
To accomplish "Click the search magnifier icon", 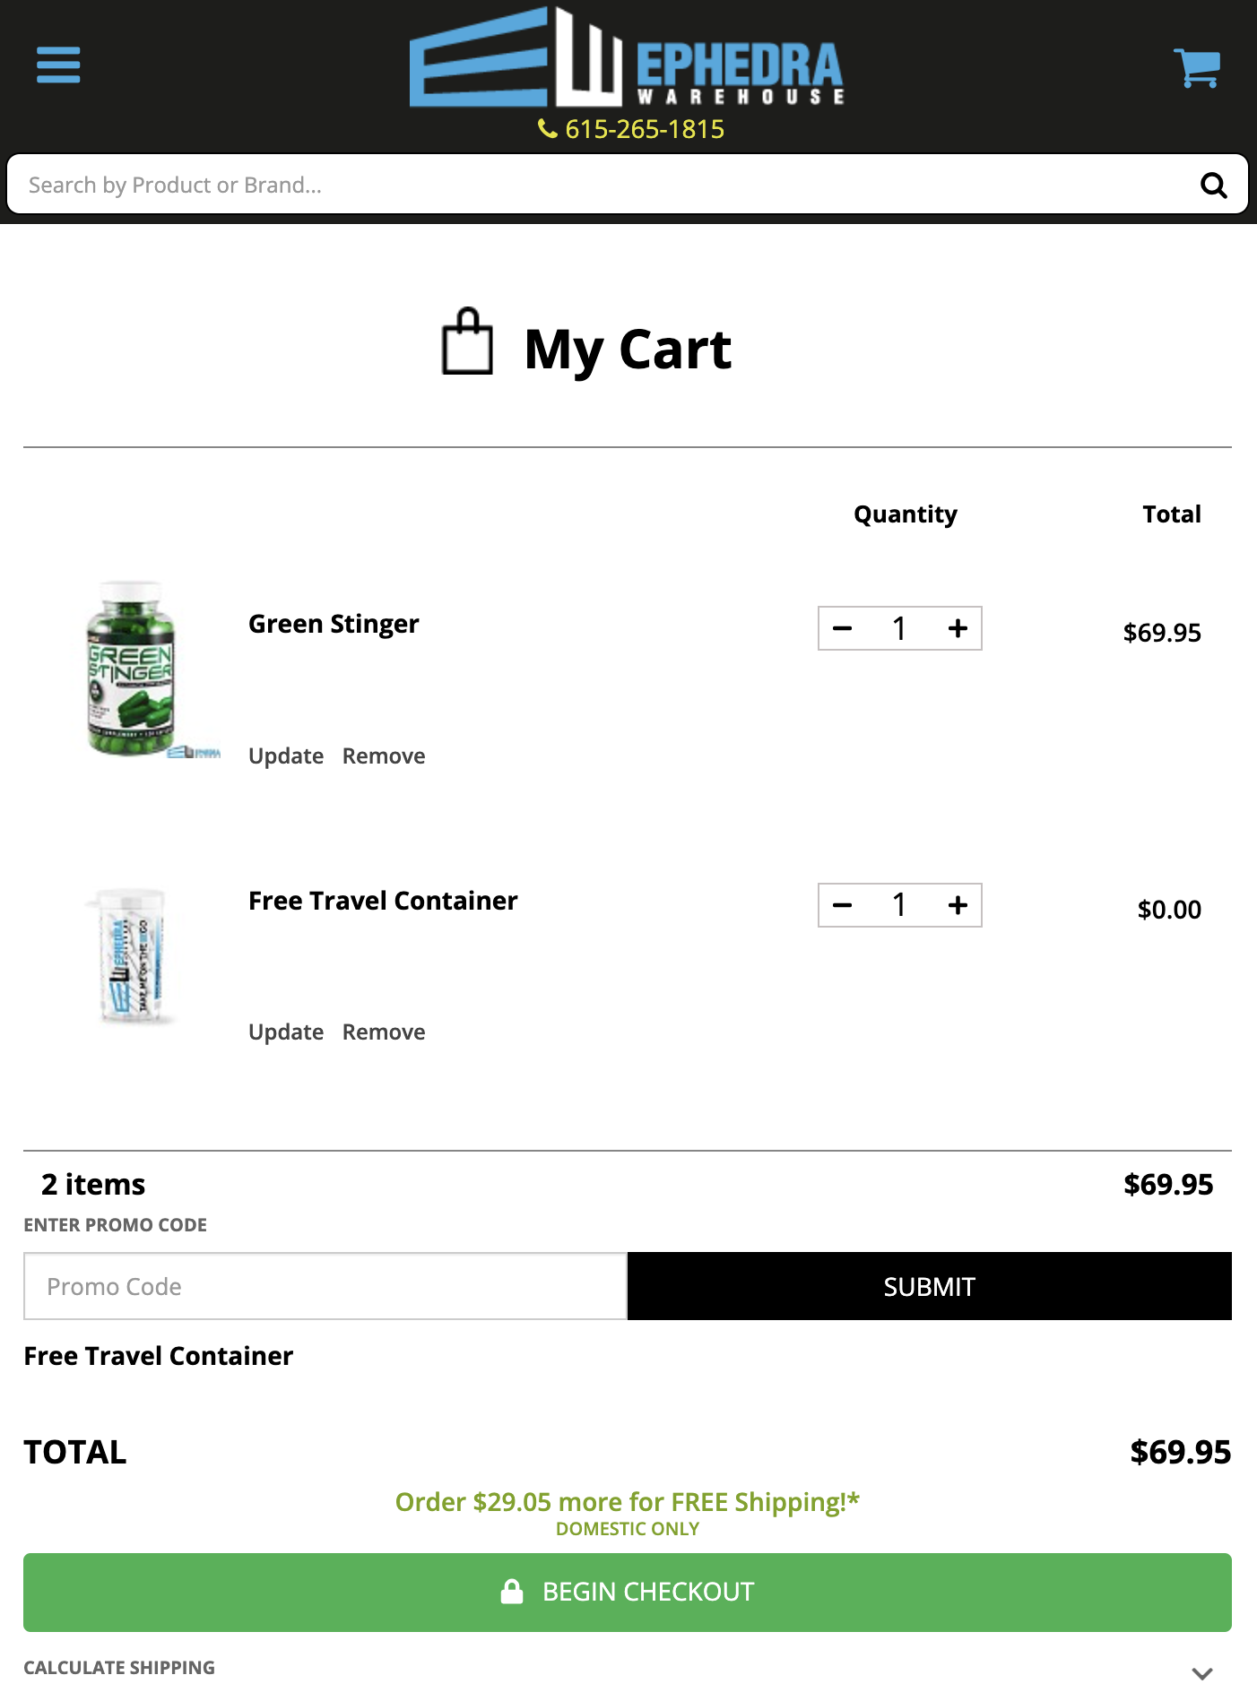I will 1215,185.
